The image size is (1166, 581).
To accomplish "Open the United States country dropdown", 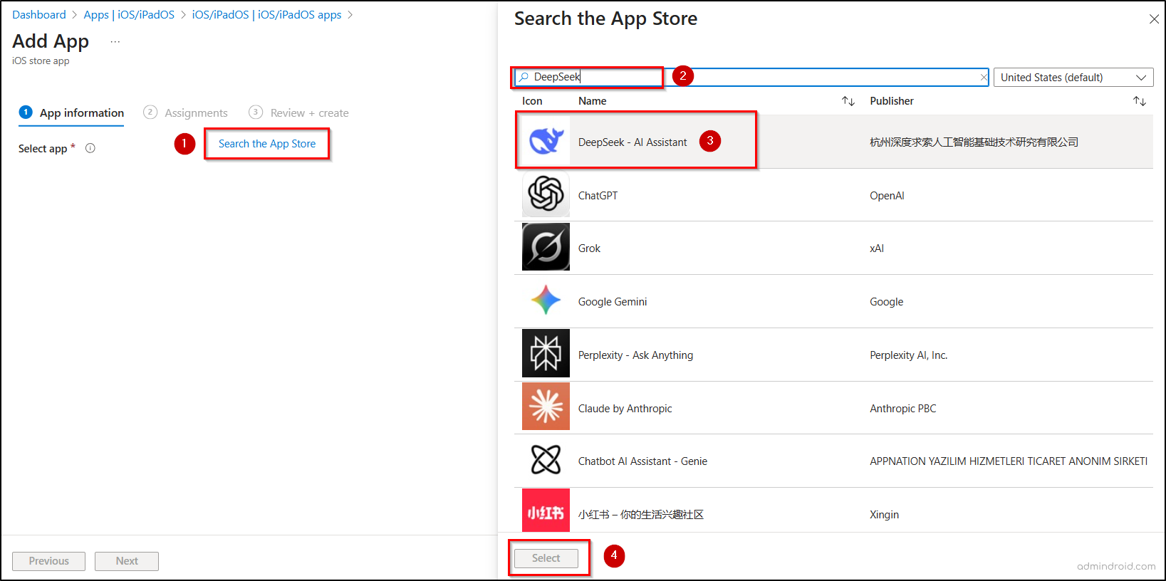I will click(1073, 77).
